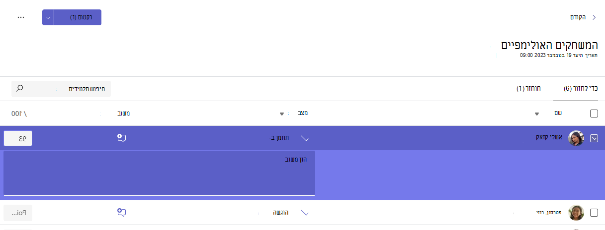The image size is (605, 230).
Task: Click the enter feedback text box
Action: tap(159, 173)
